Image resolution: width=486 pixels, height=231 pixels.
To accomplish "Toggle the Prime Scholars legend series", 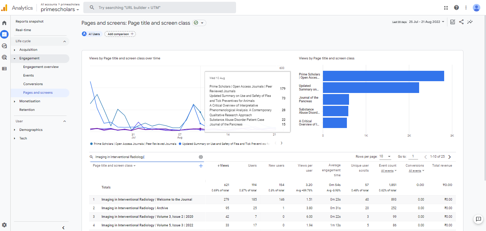I will (x=134, y=144).
